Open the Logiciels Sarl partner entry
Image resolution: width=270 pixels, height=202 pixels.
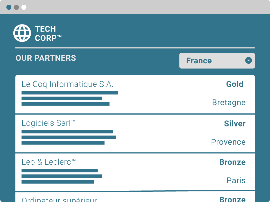pyautogui.click(x=49, y=123)
